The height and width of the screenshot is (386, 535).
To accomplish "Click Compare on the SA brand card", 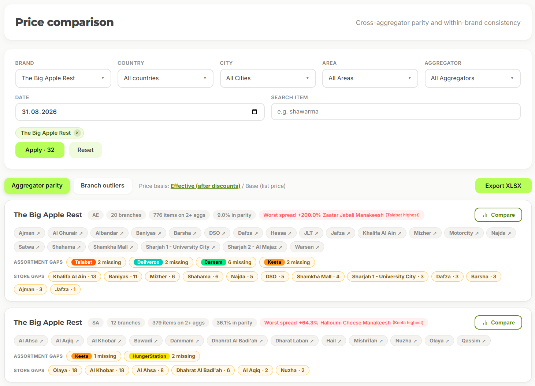I will pos(498,323).
